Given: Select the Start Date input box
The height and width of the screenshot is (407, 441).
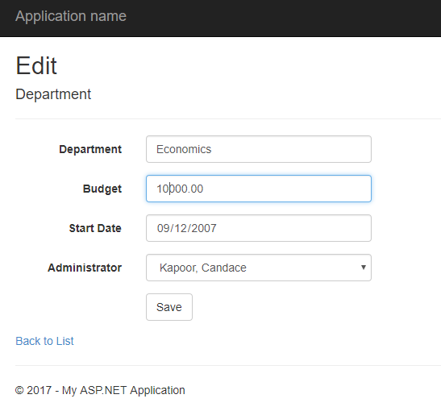Looking at the screenshot, I should pyautogui.click(x=259, y=228).
